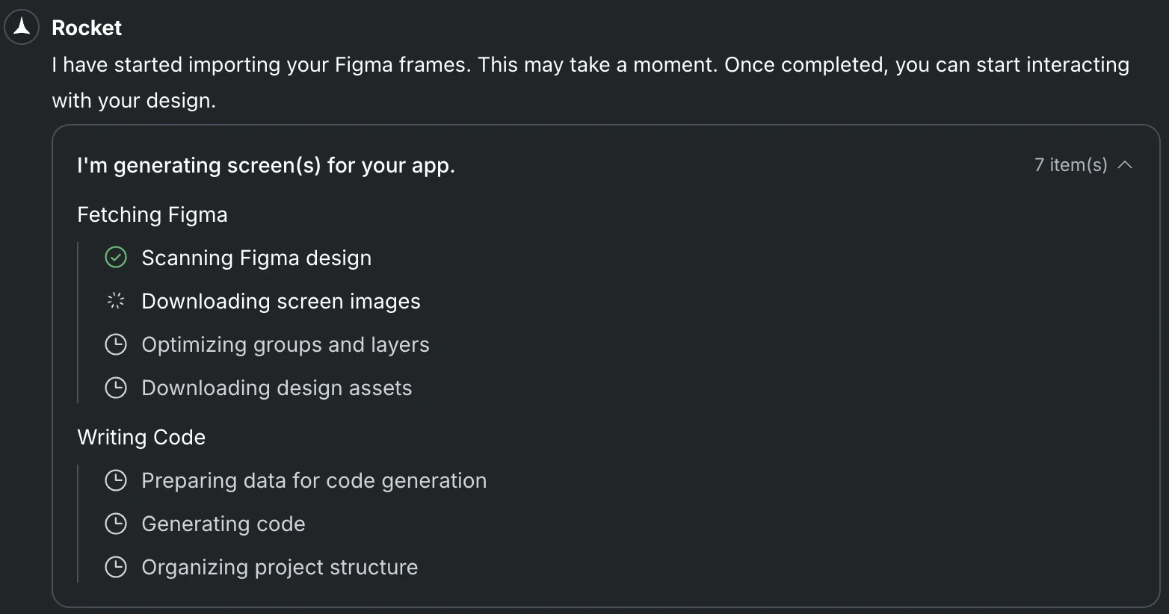
Task: Click the clock icon beside Downloading design assets
Action: tap(116, 388)
